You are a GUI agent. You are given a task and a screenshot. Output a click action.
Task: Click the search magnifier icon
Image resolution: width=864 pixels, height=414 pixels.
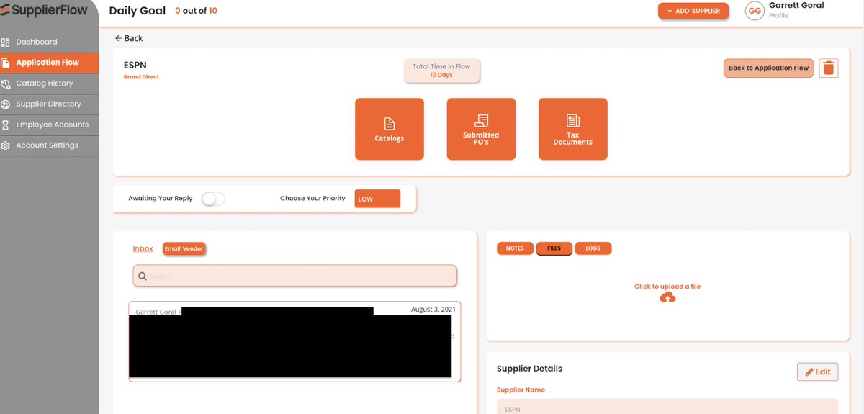coord(143,276)
